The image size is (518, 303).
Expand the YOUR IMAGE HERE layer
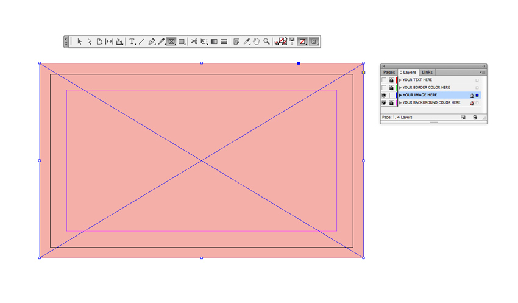pyautogui.click(x=400, y=95)
